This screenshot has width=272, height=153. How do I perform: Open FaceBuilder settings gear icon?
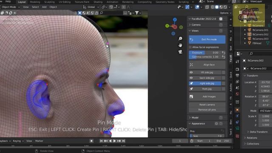[221, 19]
